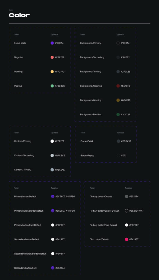159x280 pixels.
Task: Click the Border/Popup #0% value
Action: pyautogui.click(x=123, y=156)
